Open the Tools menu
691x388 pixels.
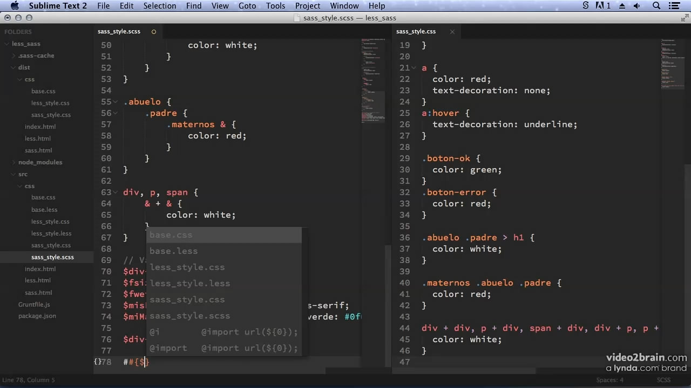point(275,6)
